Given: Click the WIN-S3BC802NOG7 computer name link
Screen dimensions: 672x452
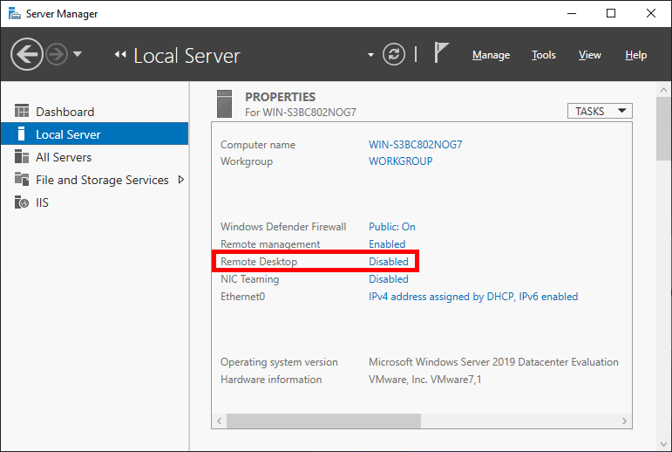Looking at the screenshot, I should click(415, 145).
